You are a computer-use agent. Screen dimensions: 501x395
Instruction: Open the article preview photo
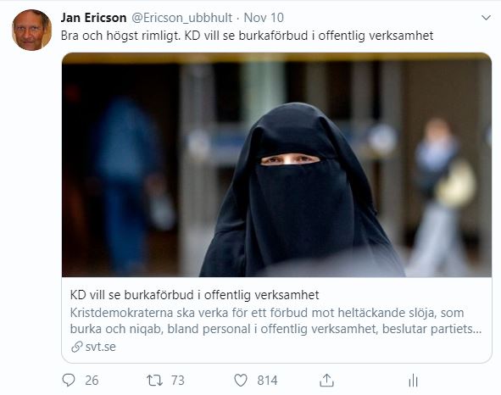(276, 165)
